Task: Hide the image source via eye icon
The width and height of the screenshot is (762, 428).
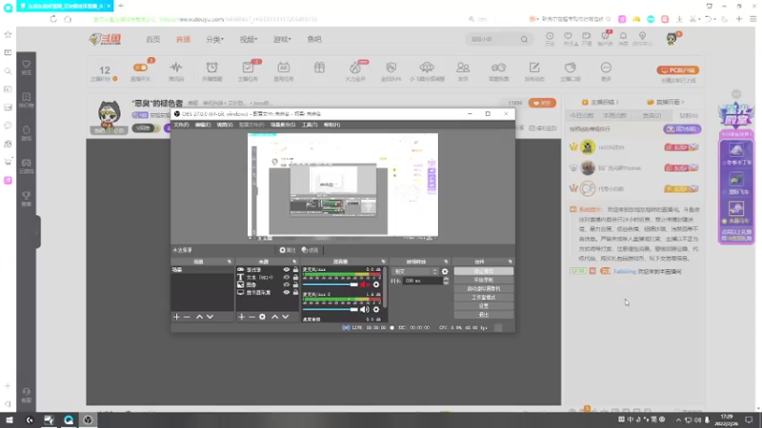Action: [x=287, y=284]
